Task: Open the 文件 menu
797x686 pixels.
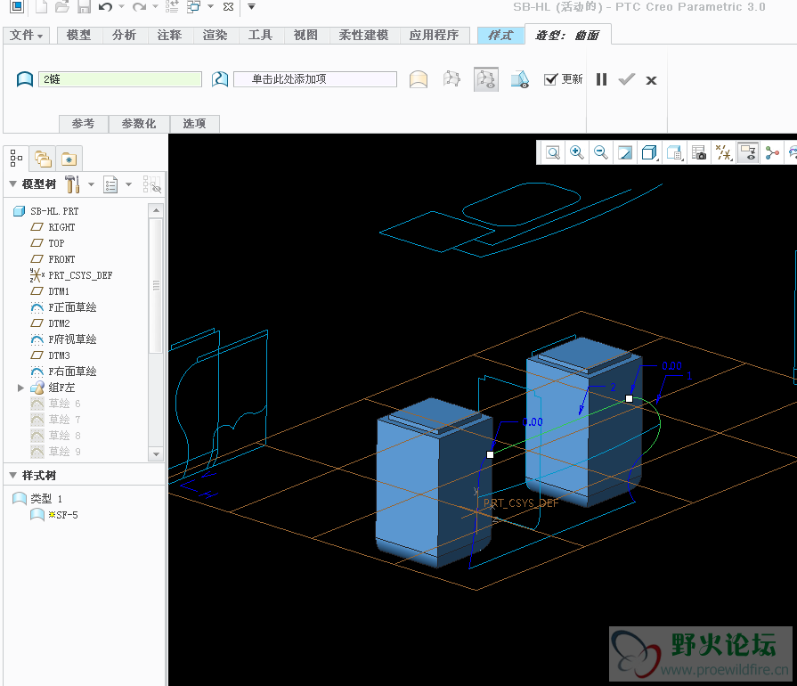Action: pyautogui.click(x=27, y=35)
